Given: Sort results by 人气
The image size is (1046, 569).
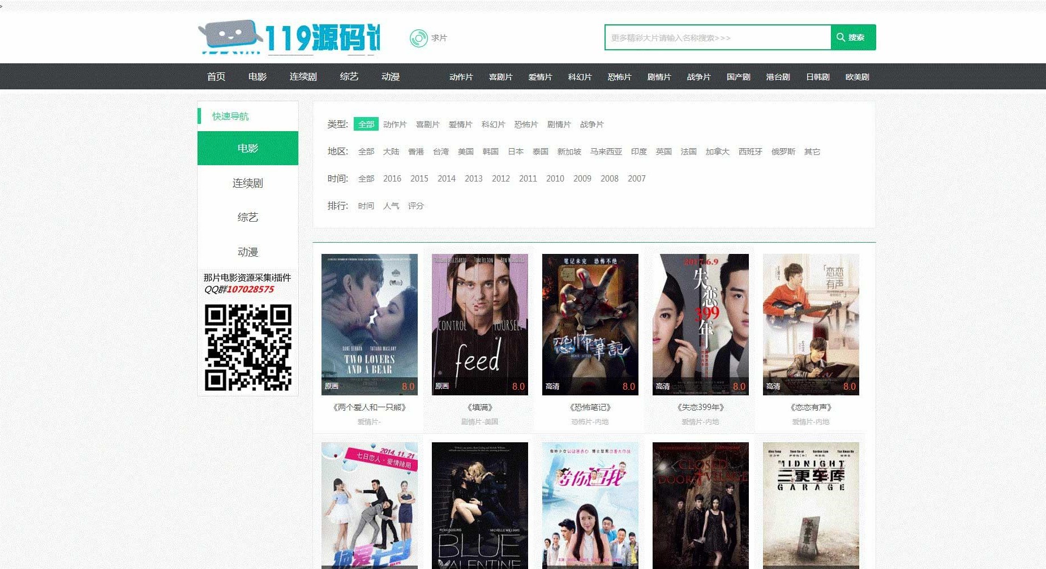Looking at the screenshot, I should tap(391, 206).
